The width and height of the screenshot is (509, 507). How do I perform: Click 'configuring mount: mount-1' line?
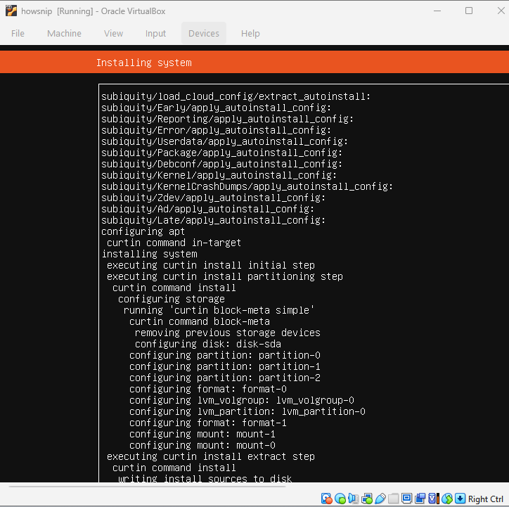pyautogui.click(x=202, y=434)
